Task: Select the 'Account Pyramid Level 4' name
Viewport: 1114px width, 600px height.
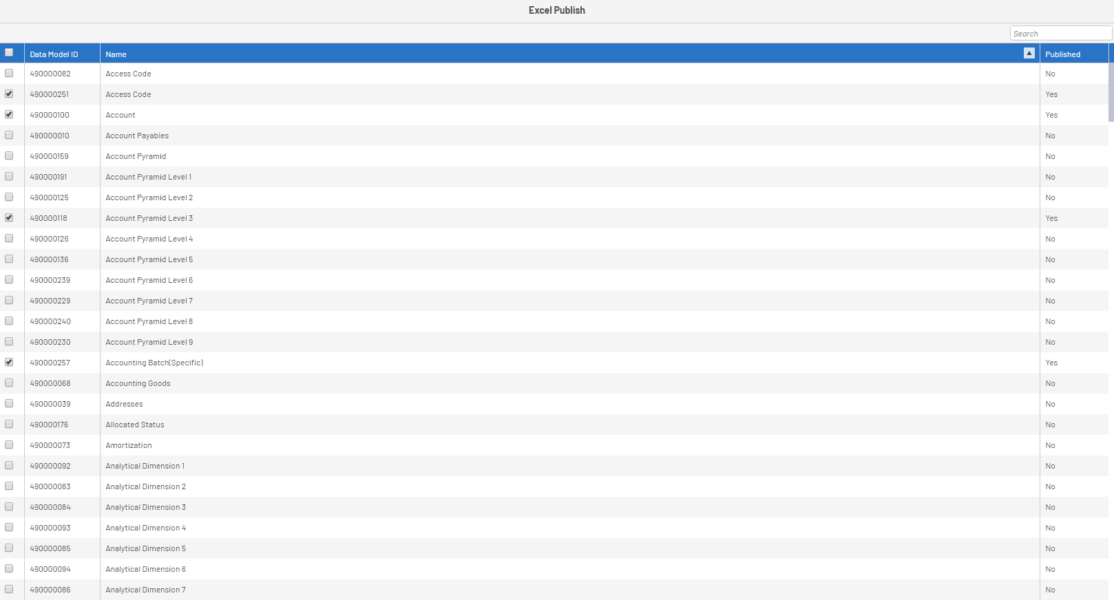Action: click(x=149, y=239)
